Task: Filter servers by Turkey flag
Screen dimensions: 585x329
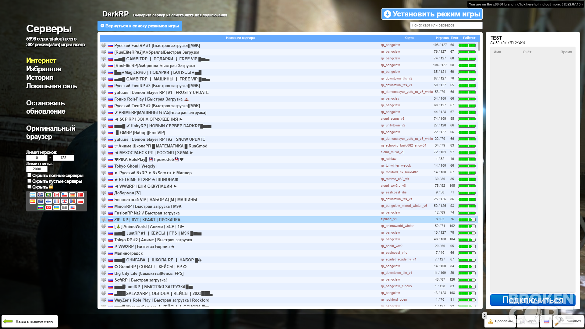Action: point(49,207)
